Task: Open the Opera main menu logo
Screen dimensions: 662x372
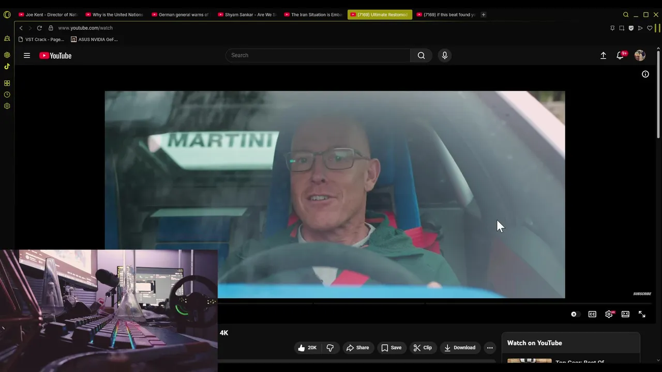Action: click(x=7, y=14)
